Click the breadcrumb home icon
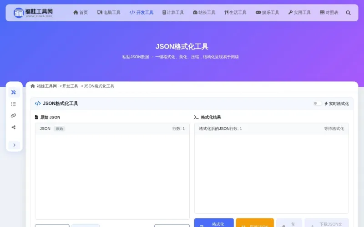 tap(32, 86)
